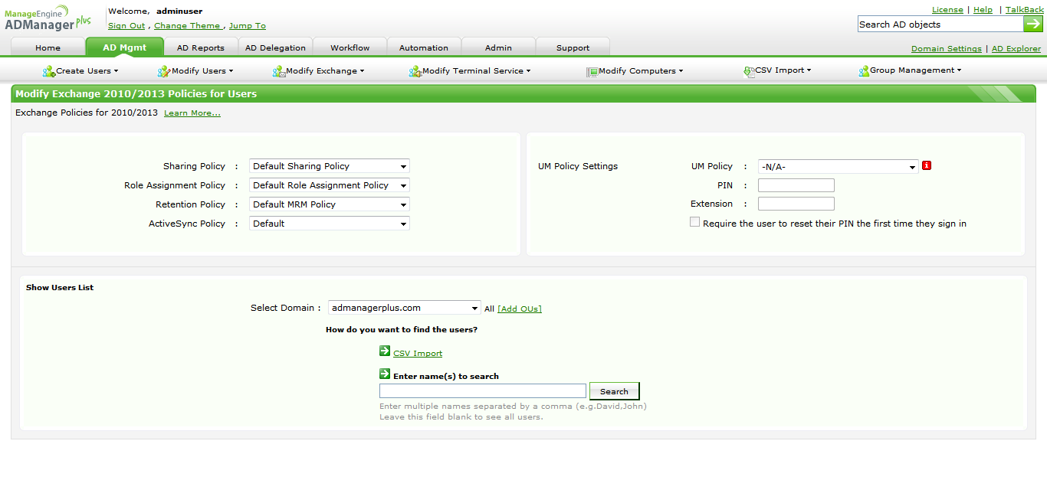This screenshot has height=503, width=1047.
Task: Click the green arrow beside CSV Import link
Action: coord(385,351)
